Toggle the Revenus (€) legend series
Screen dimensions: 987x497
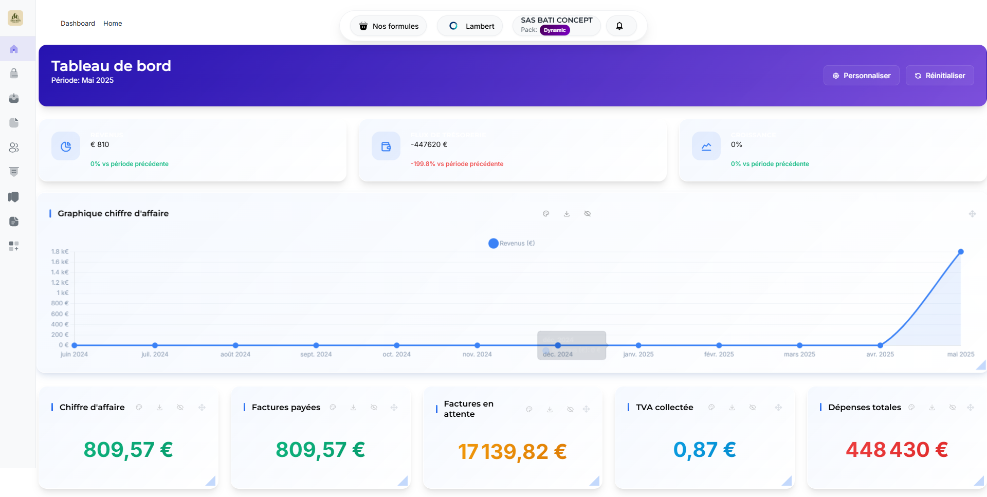511,244
